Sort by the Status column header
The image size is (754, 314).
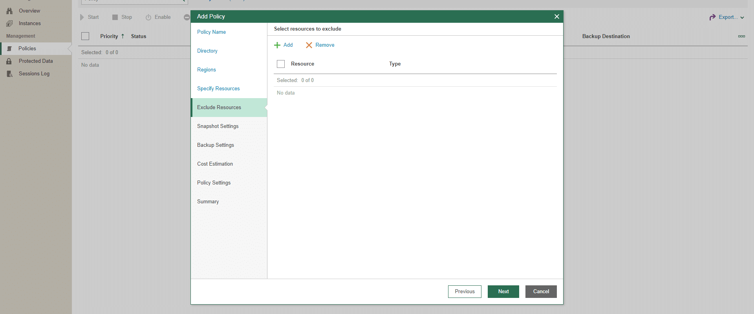[x=139, y=36]
